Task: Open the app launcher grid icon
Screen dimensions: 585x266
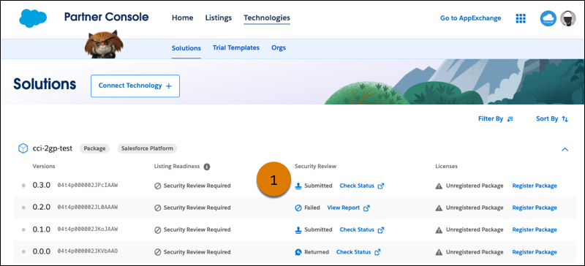Action: coord(521,18)
